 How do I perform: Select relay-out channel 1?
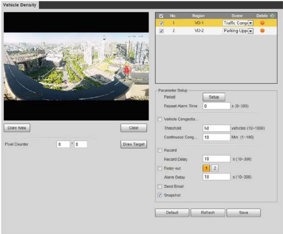pos(206,168)
